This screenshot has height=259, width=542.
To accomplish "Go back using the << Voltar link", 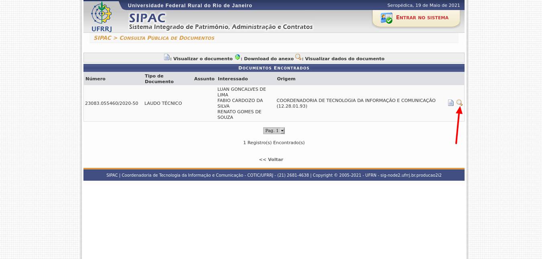I will 271,159.
